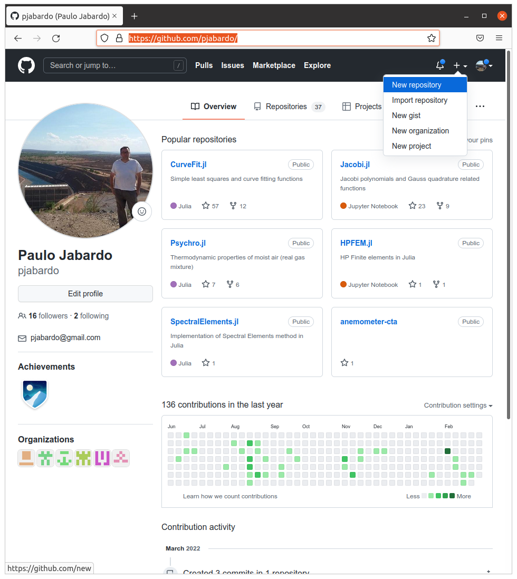Open anemometer-cta repository

[x=368, y=322]
